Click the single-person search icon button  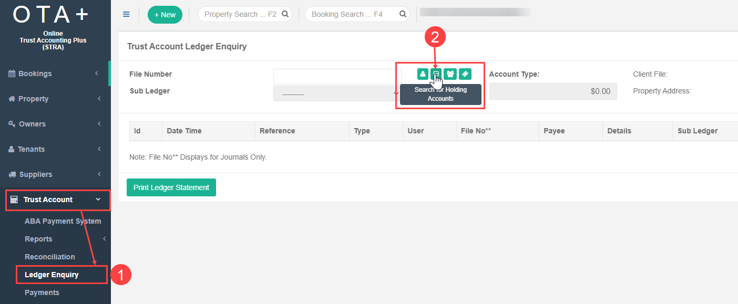(423, 74)
